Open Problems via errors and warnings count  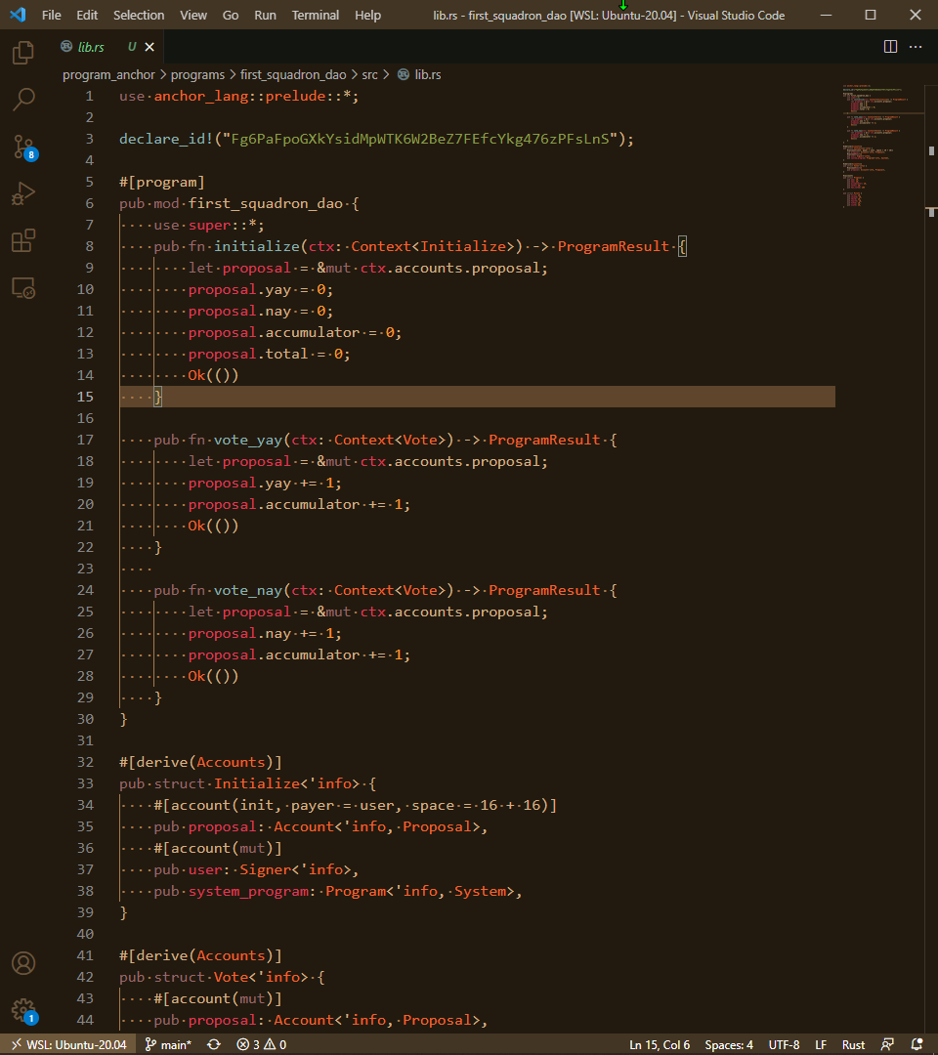point(262,1045)
